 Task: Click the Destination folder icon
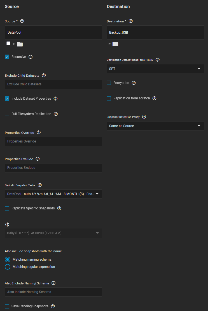[x=115, y=44]
